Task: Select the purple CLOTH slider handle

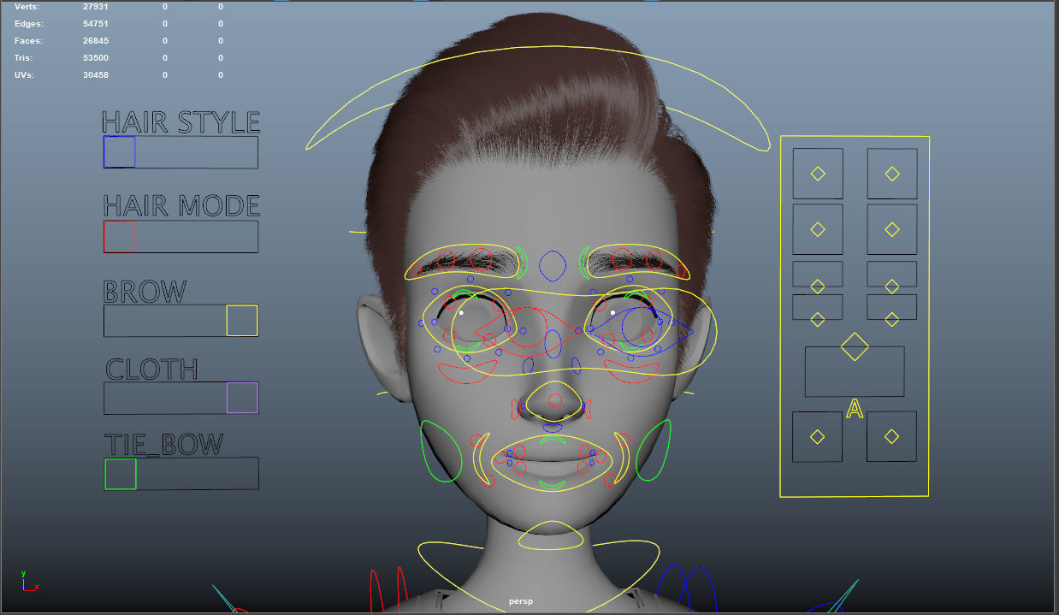Action: click(242, 398)
